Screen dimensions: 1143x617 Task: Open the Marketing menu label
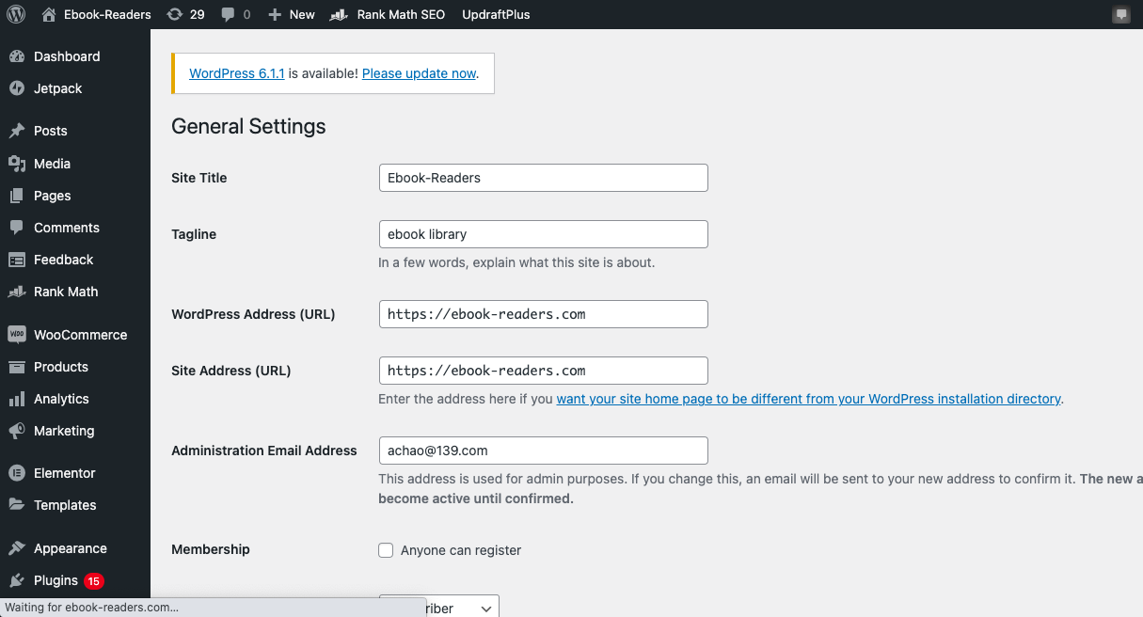(x=64, y=431)
